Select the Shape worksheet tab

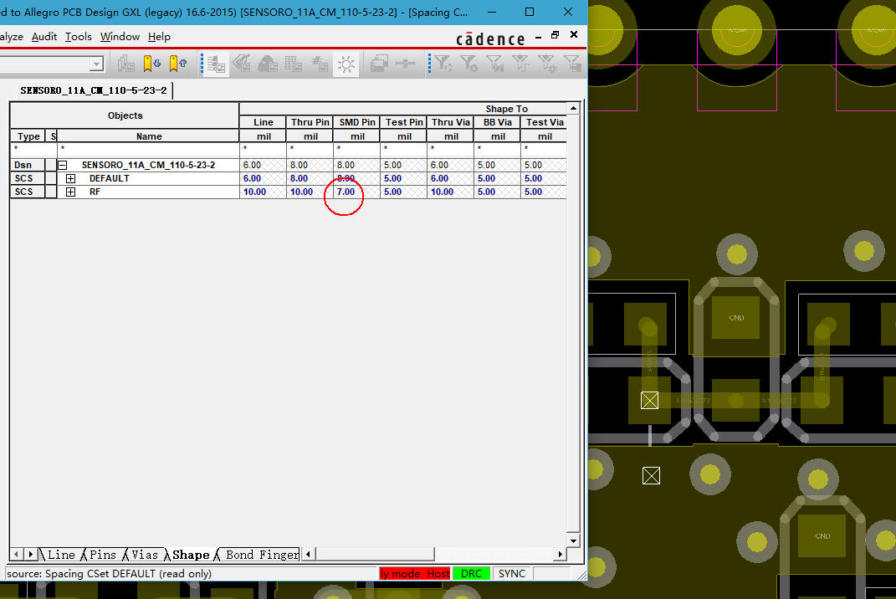click(191, 555)
